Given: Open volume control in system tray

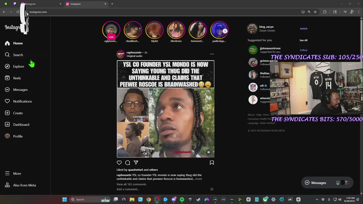Looking at the screenshot, I should 340,199.
